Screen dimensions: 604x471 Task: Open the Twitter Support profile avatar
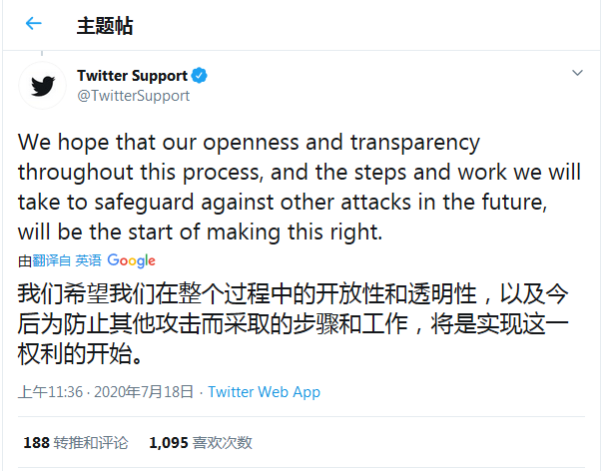[x=42, y=86]
